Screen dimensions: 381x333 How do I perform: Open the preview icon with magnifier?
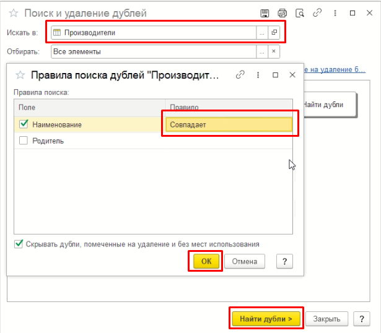click(300, 13)
